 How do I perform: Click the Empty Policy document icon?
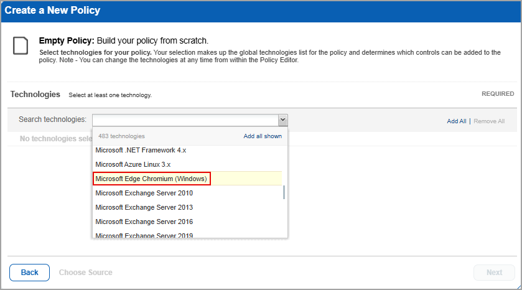coord(21,46)
